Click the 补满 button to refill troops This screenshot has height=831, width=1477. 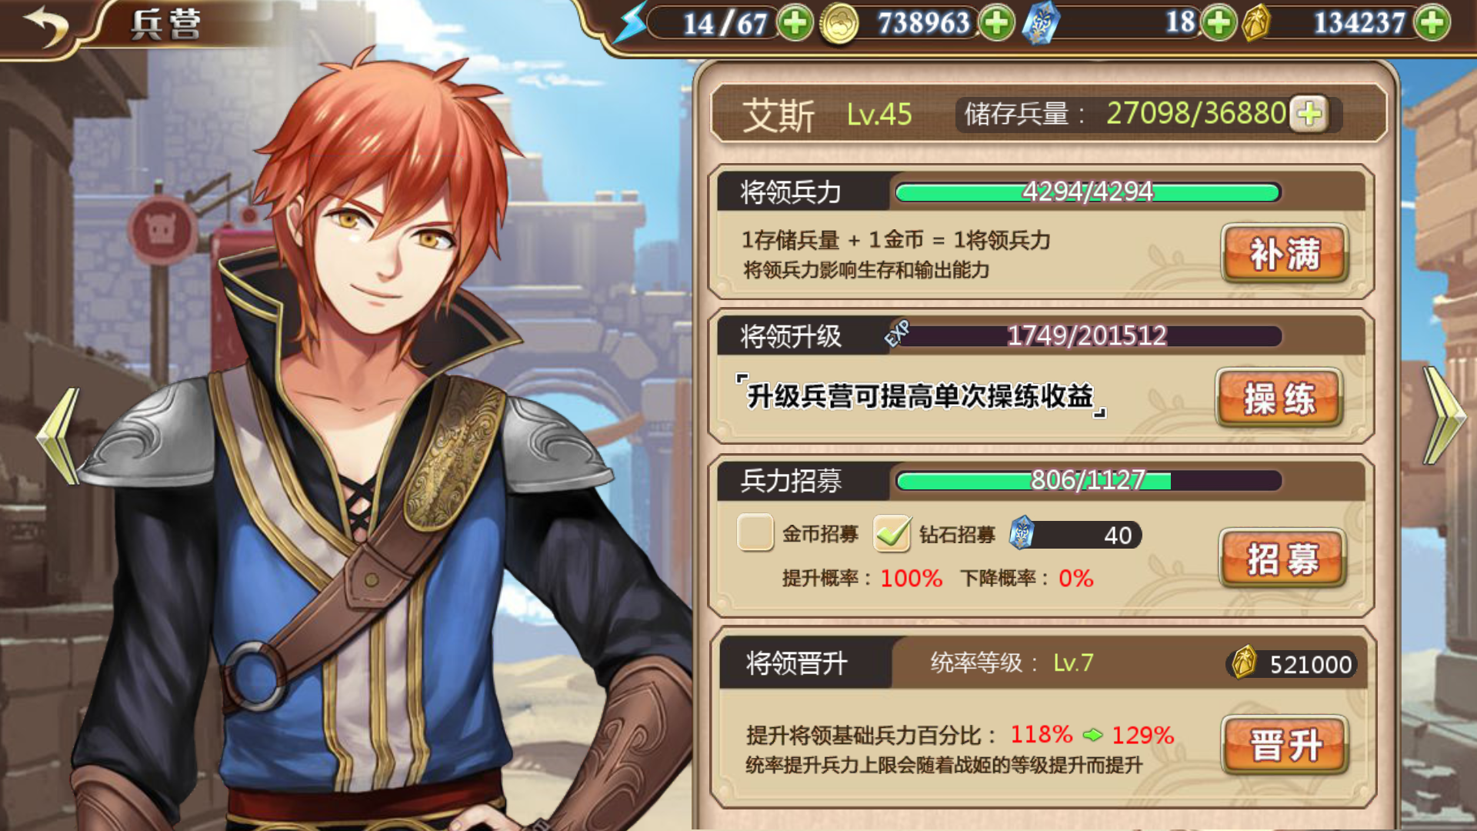[1285, 254]
